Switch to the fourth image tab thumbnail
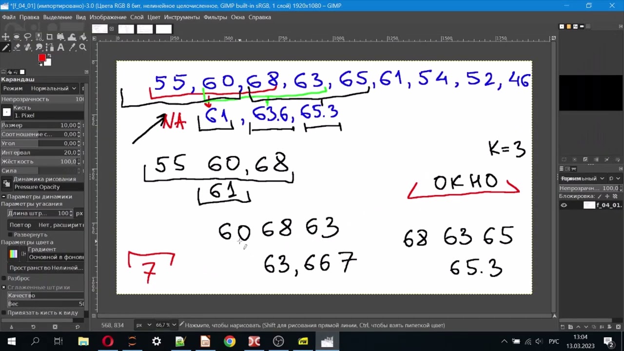624x351 pixels. tap(164, 29)
